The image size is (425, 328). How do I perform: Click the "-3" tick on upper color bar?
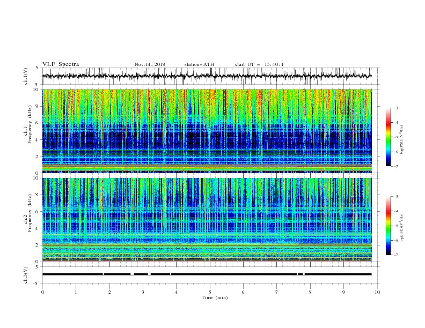396,108
